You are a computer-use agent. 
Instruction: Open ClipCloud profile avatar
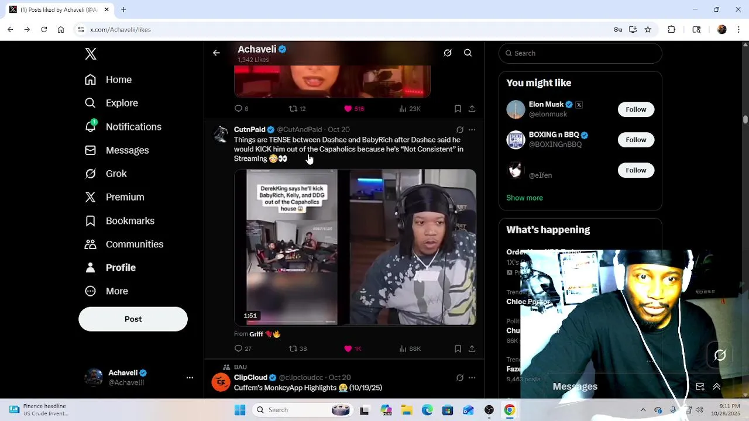click(221, 382)
